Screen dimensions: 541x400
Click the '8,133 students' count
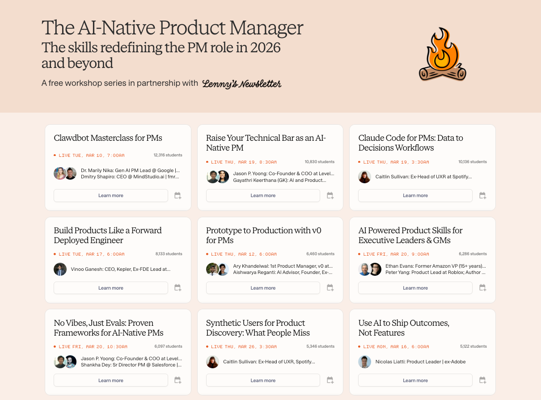tap(169, 254)
